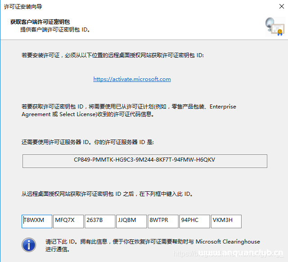
Task: Select the license server ID field
Action: (x=145, y=160)
